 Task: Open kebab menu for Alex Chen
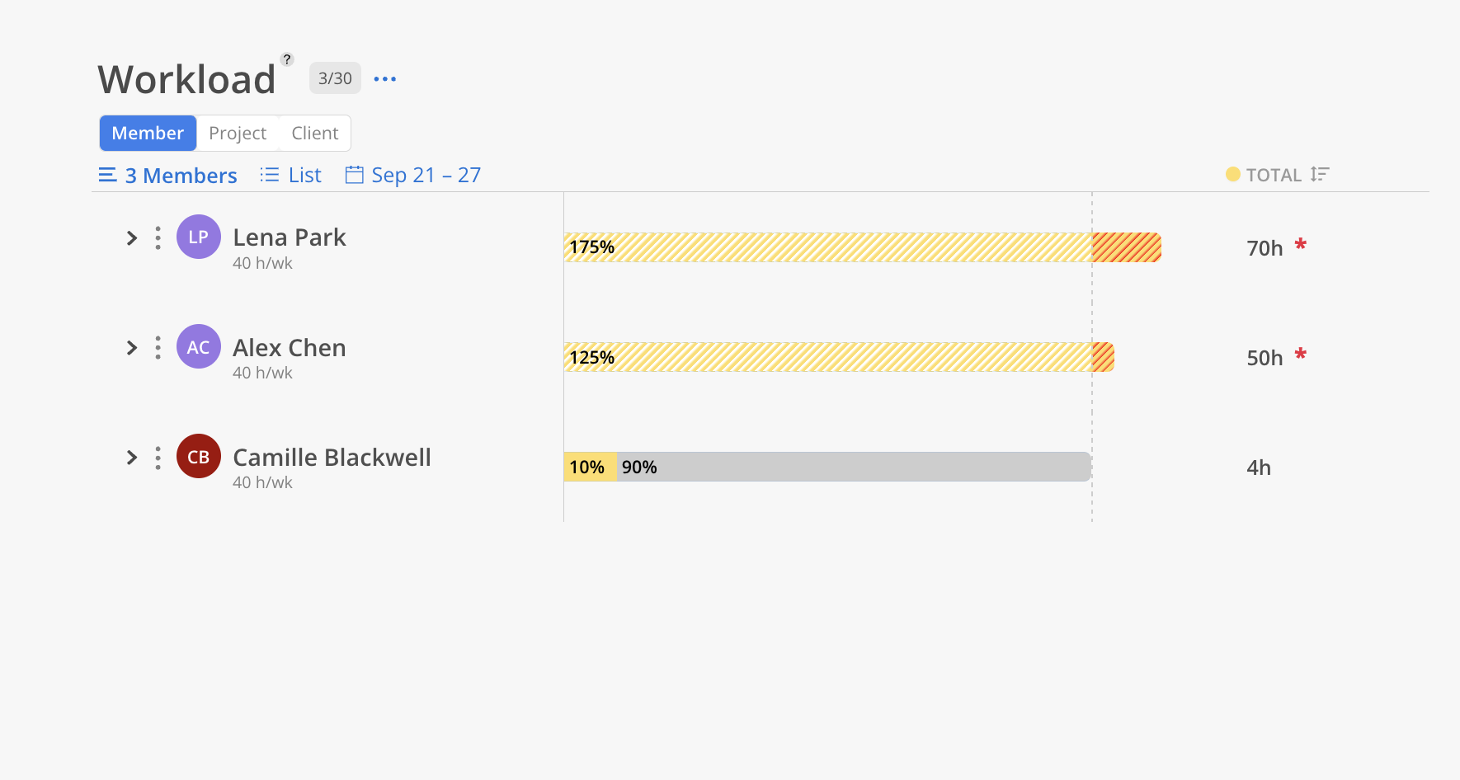(158, 348)
